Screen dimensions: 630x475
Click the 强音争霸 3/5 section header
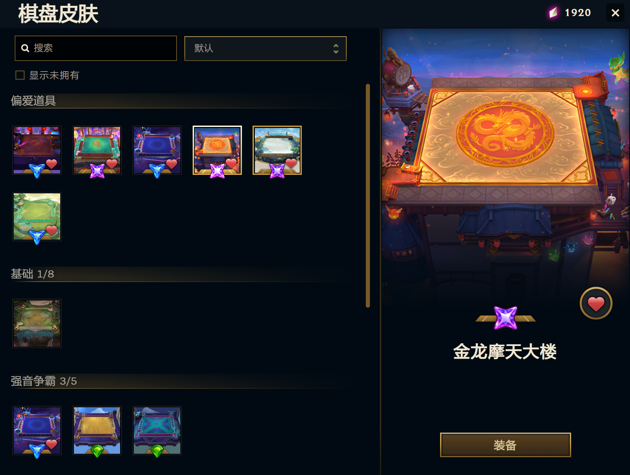click(44, 381)
